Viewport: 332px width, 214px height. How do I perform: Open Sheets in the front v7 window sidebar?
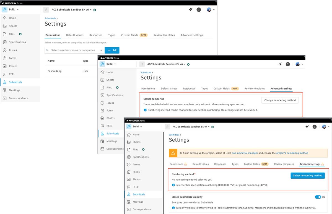(x=136, y=142)
